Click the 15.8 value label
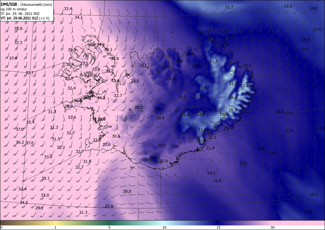Viewport: 325px width, 230px height. click(x=260, y=149)
